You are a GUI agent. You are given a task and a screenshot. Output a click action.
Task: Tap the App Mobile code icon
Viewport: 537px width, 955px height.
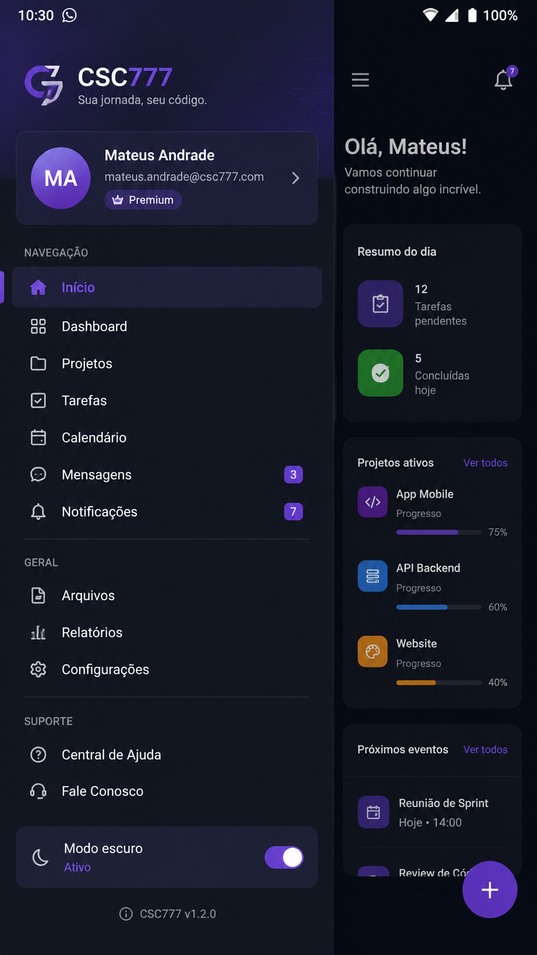(x=373, y=502)
